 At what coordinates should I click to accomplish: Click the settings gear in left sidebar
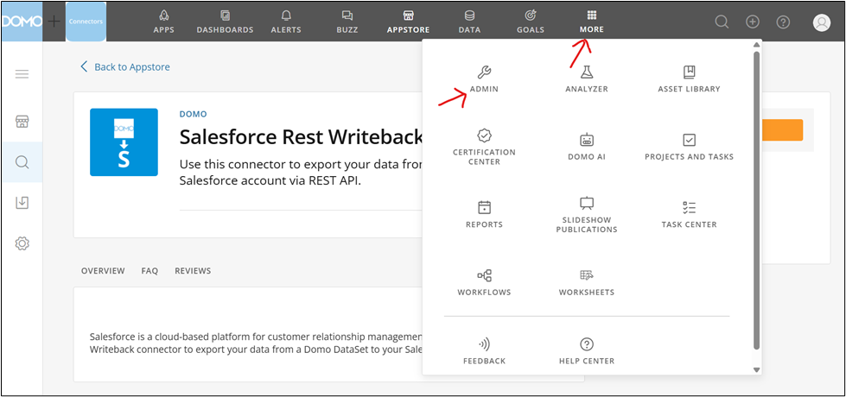point(22,243)
